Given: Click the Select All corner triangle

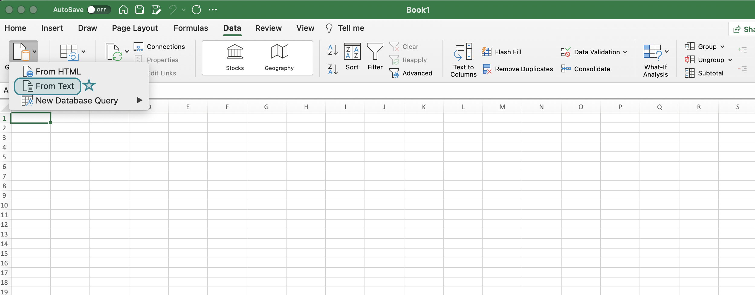Looking at the screenshot, I should coord(5,107).
